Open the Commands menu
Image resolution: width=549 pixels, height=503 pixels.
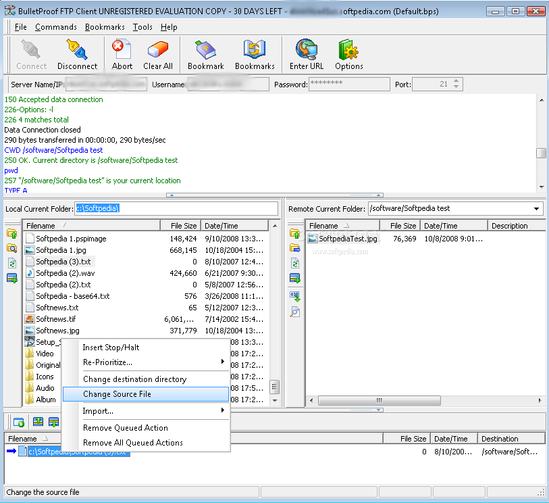point(55,27)
